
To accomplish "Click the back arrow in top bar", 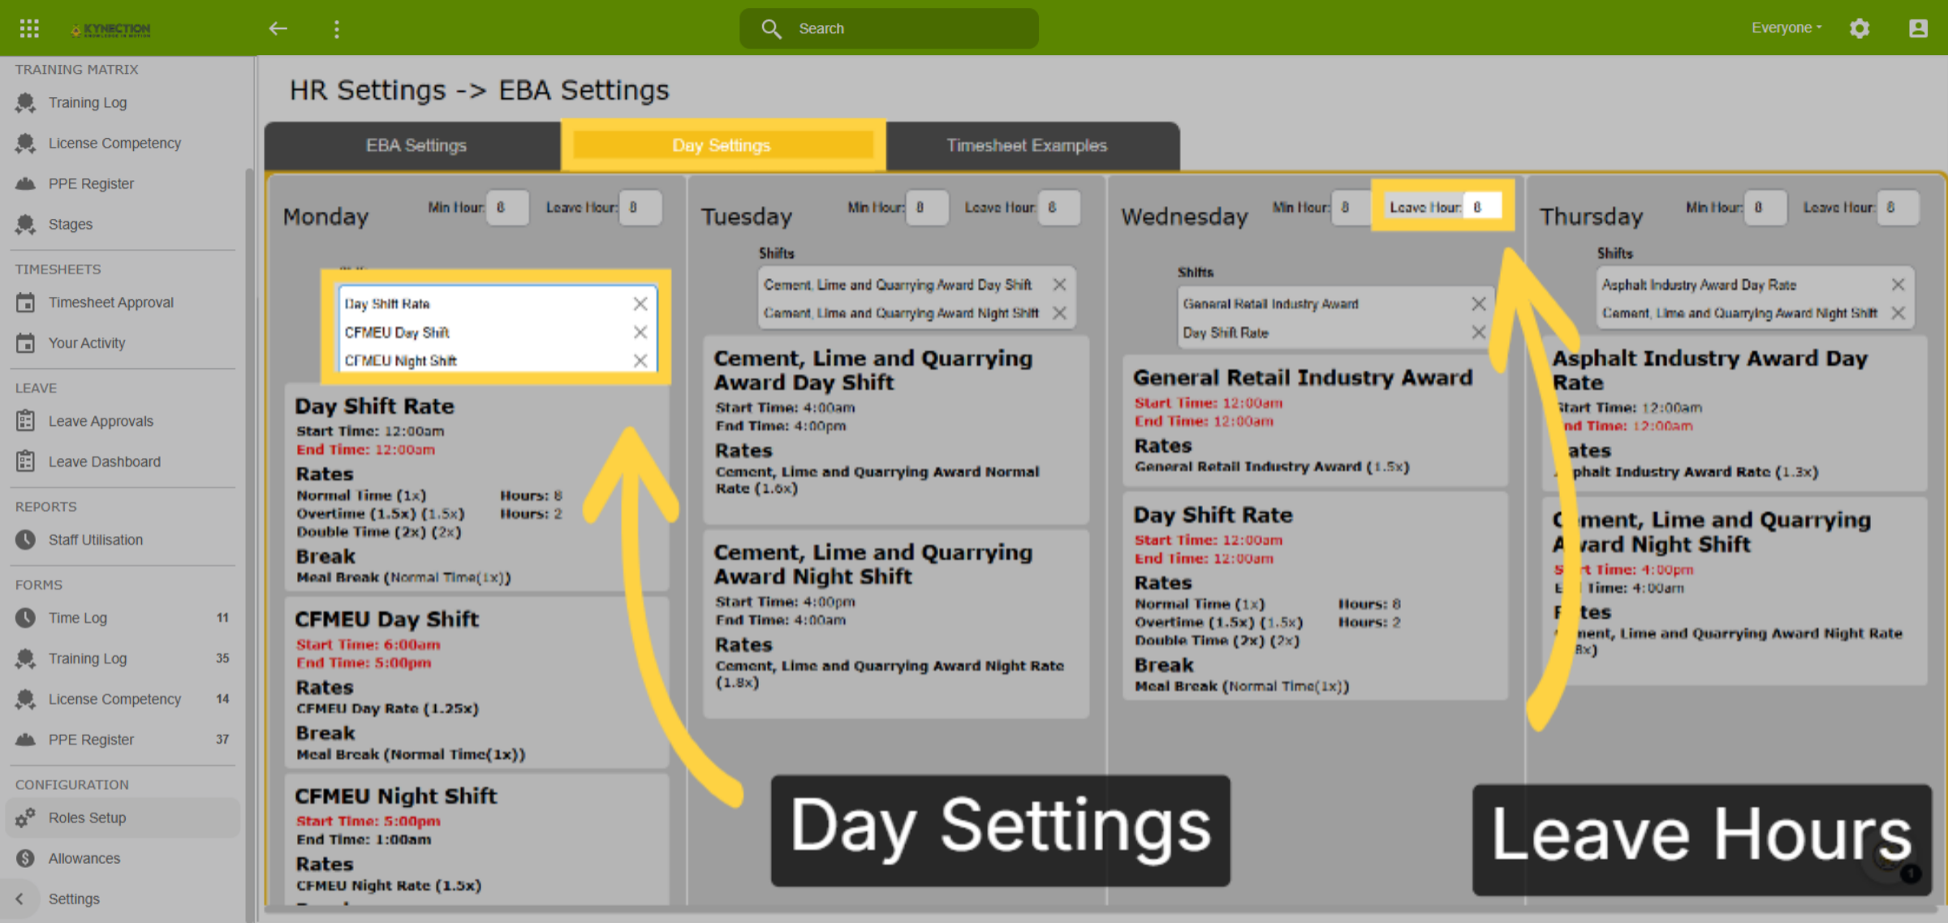I will coord(278,28).
